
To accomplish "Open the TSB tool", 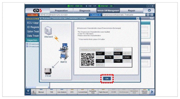I will coord(51,92).
